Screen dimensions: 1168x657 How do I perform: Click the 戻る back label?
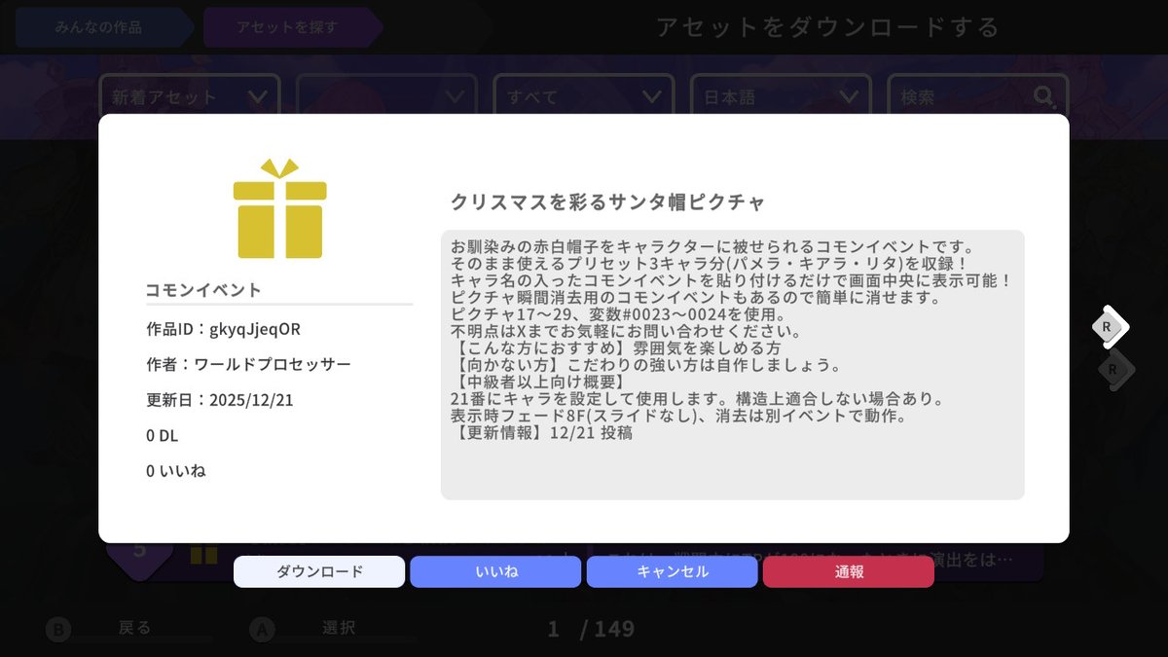(134, 628)
